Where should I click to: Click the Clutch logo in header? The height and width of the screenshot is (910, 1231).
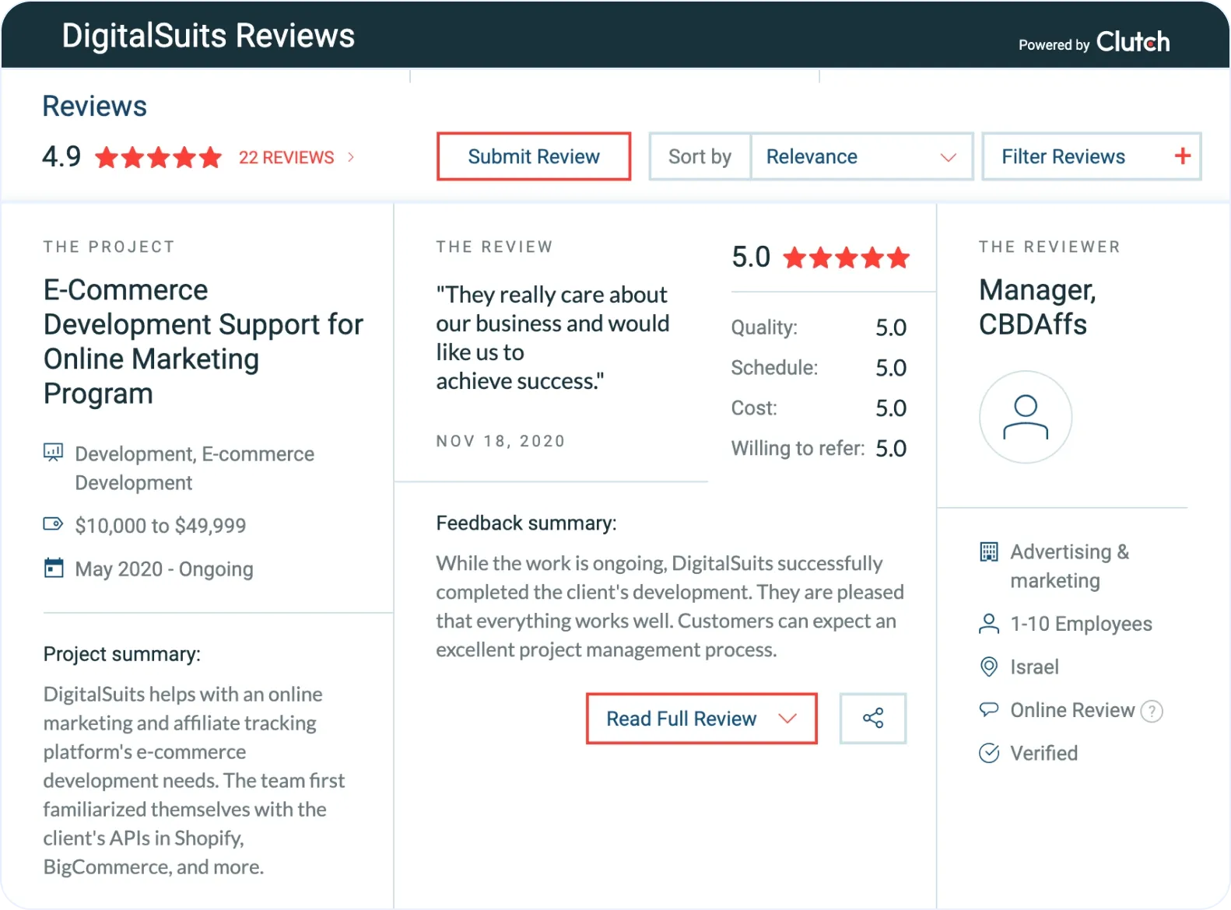[x=1132, y=42]
